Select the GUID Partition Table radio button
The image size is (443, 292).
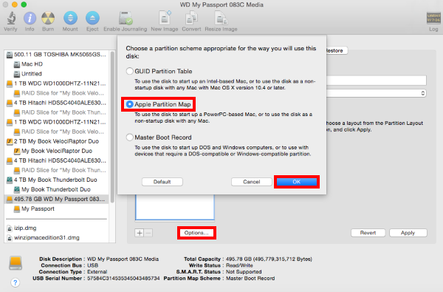pos(130,71)
